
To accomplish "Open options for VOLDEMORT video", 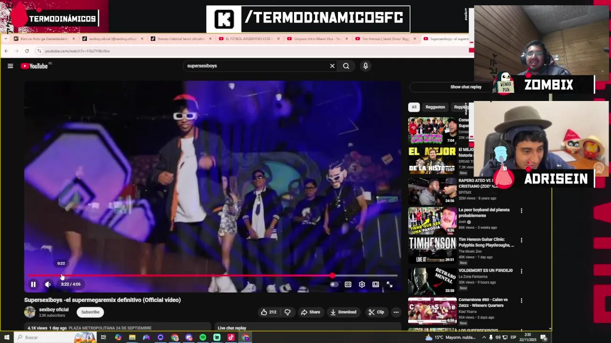I will [521, 271].
